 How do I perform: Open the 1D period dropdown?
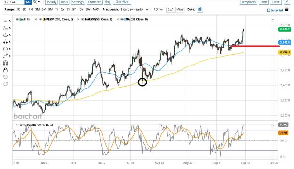tap(158, 9)
